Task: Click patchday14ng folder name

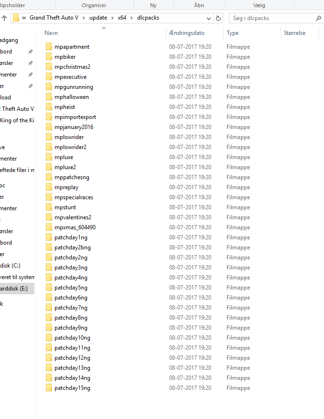Action: [x=72, y=378]
